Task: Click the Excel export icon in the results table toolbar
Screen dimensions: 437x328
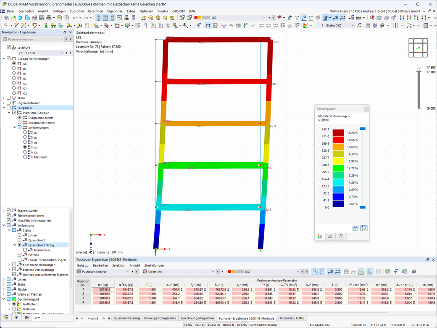Action: pyautogui.click(x=388, y=272)
